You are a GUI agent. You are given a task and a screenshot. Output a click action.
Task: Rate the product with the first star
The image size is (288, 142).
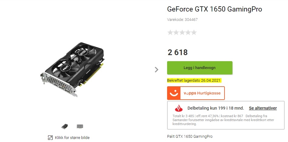pyautogui.click(x=170, y=32)
